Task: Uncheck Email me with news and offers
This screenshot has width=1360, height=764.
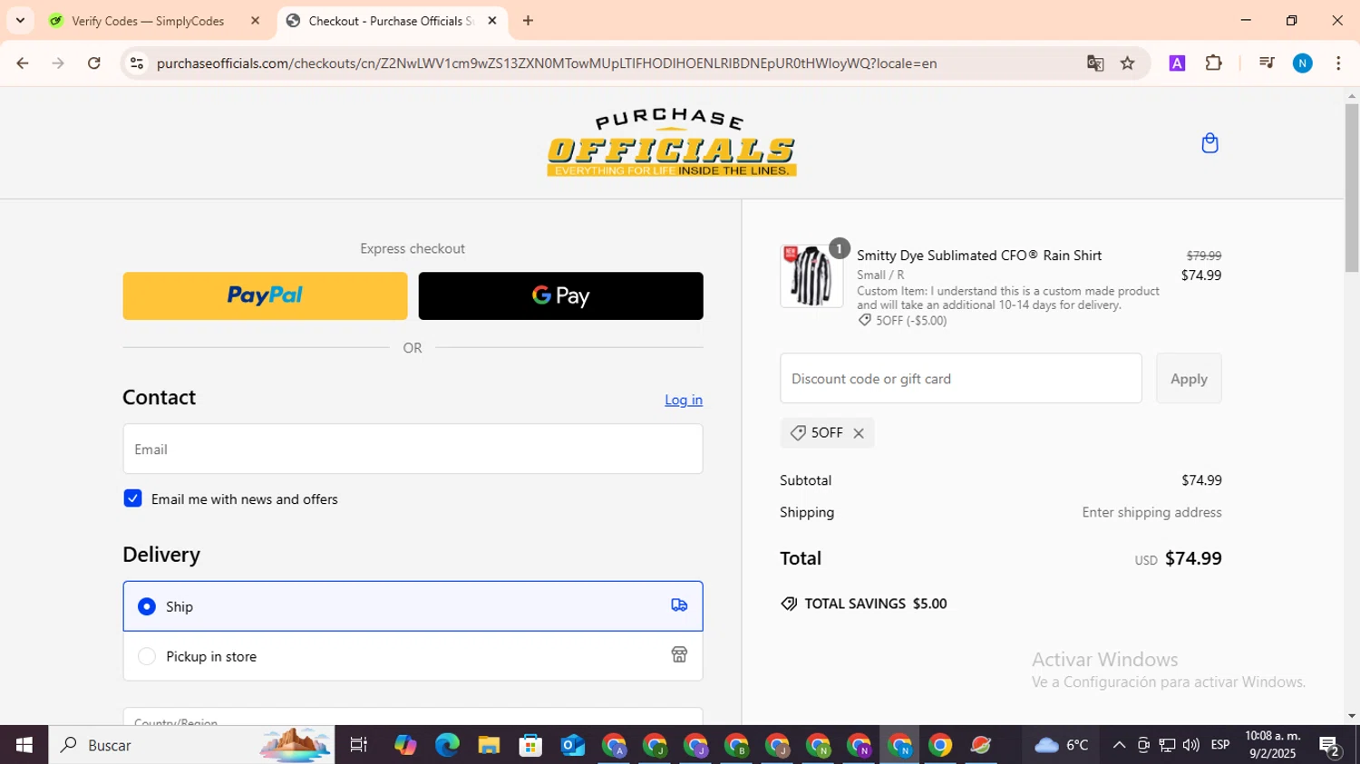Action: (x=132, y=498)
